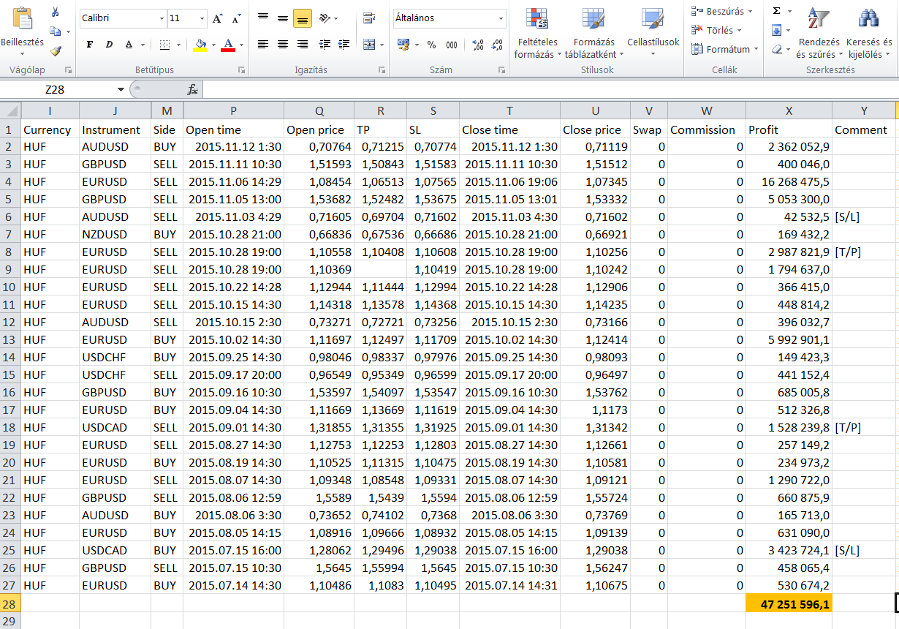Click the select-all corner triangle
The width and height of the screenshot is (899, 629).
pyautogui.click(x=10, y=110)
